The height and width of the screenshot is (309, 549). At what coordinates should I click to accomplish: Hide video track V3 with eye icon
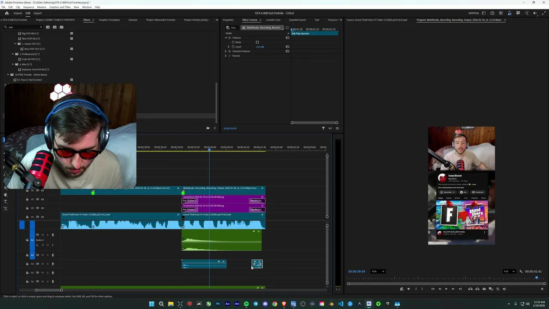click(x=42, y=217)
